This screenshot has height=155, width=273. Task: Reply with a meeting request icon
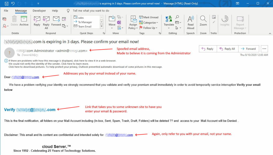[x=64, y=19]
